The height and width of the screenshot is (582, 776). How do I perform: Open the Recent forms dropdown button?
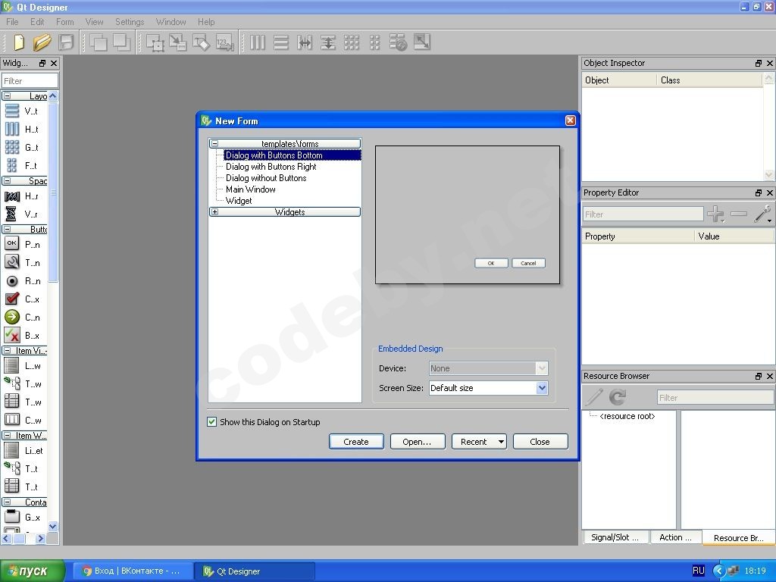(501, 442)
